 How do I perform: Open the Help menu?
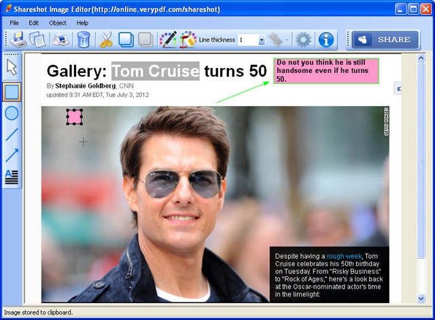point(82,23)
